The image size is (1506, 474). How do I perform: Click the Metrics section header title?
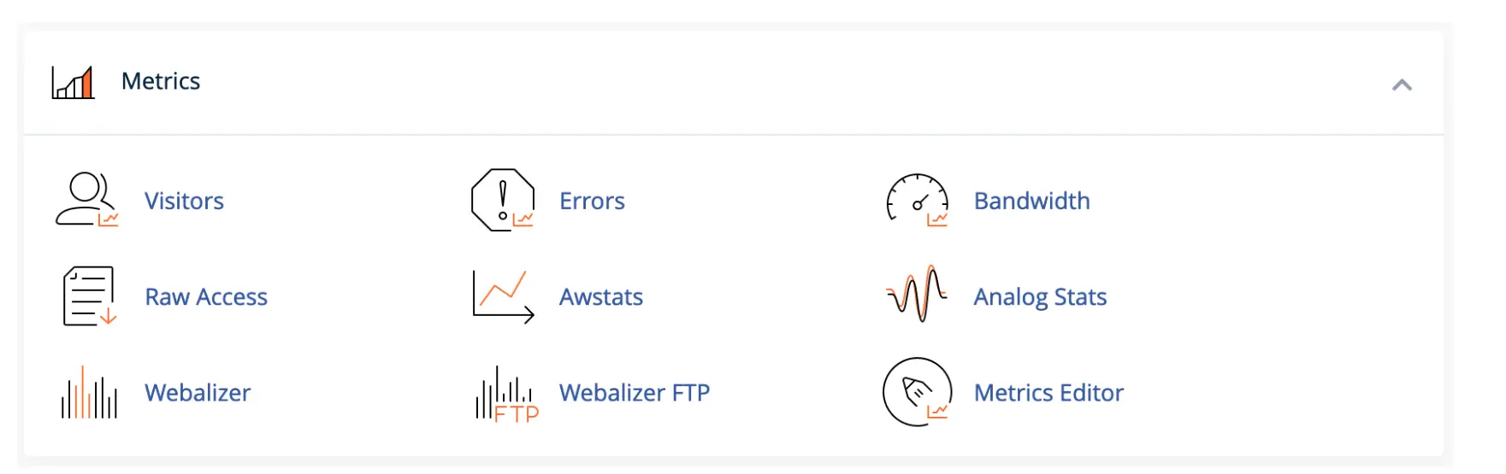click(x=161, y=81)
